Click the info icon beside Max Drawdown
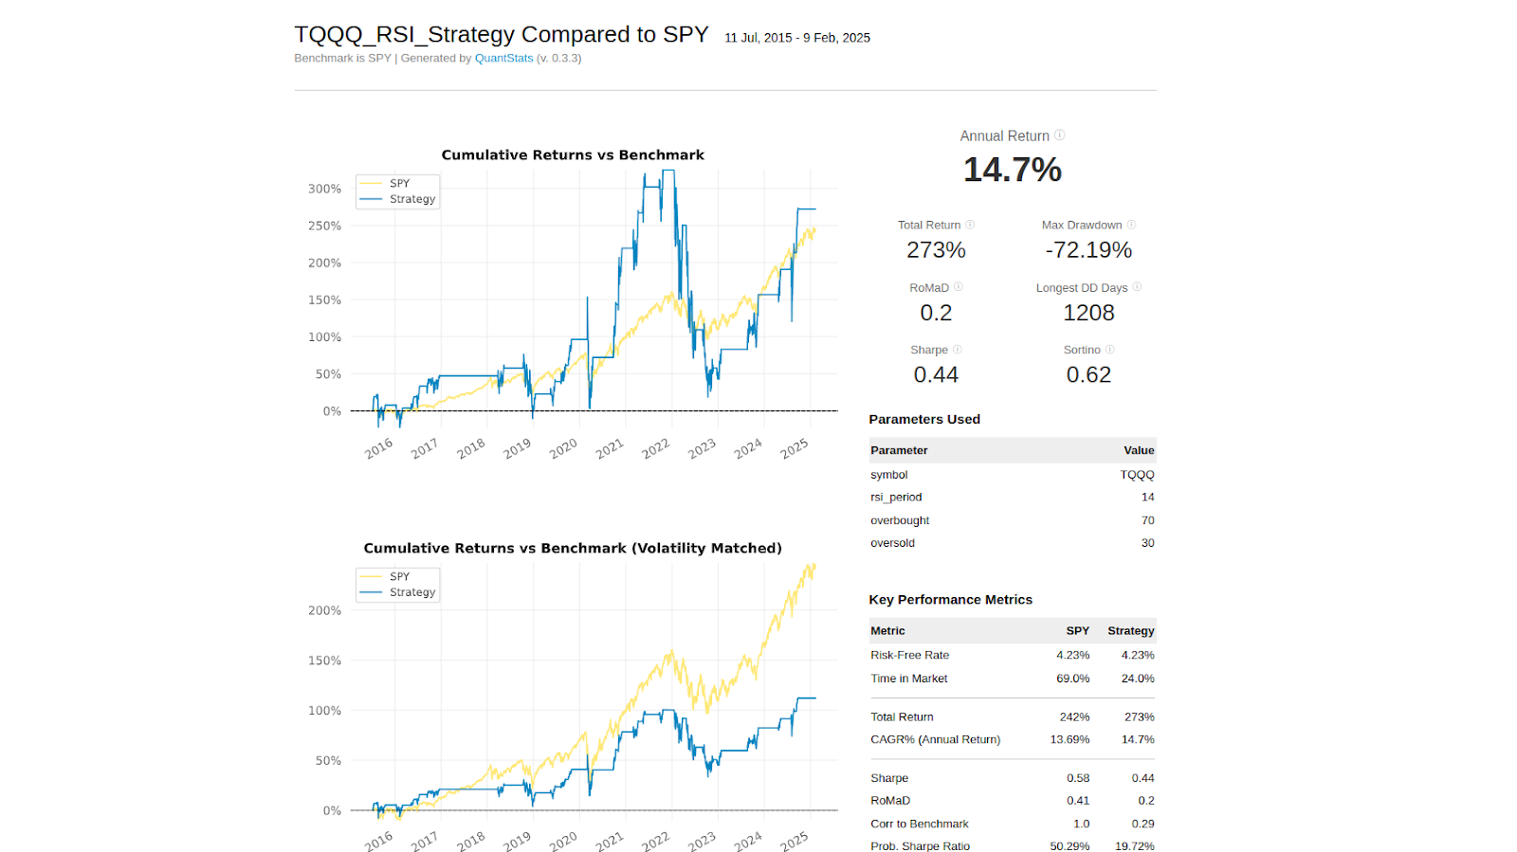 [1131, 225]
